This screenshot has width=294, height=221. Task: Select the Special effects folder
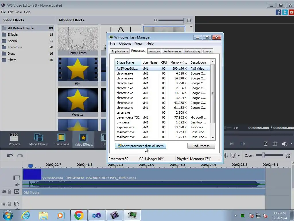(27, 41)
